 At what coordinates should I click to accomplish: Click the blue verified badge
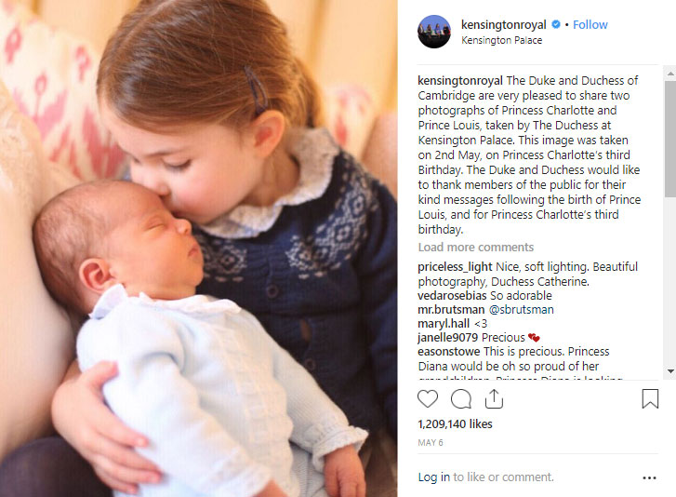(556, 24)
